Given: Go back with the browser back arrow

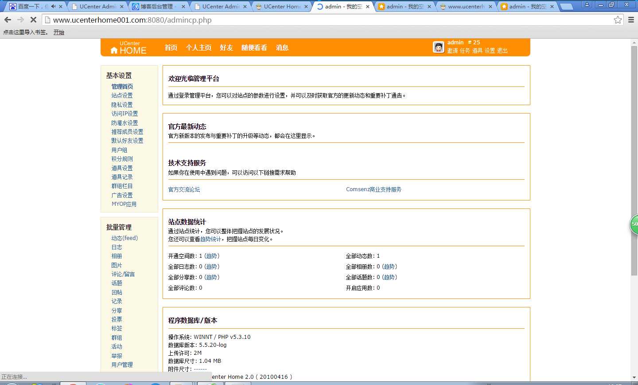Looking at the screenshot, I should coord(8,20).
